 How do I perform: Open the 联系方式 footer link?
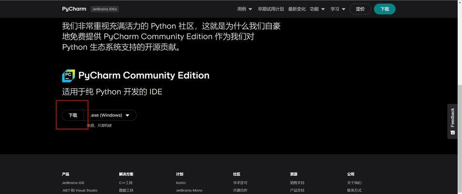pos(354,191)
